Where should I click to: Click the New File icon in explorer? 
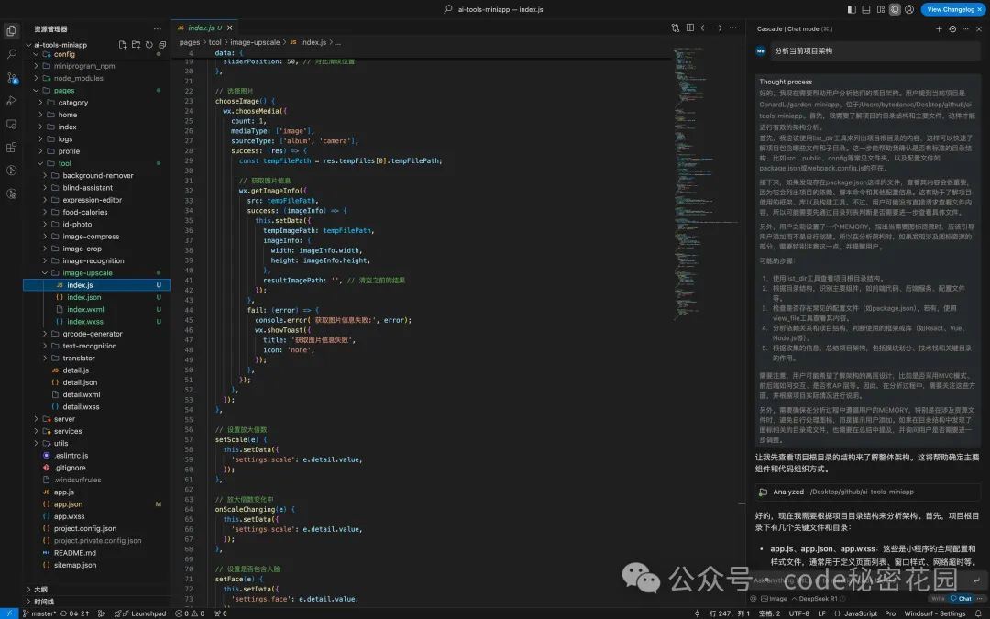pyautogui.click(x=123, y=44)
